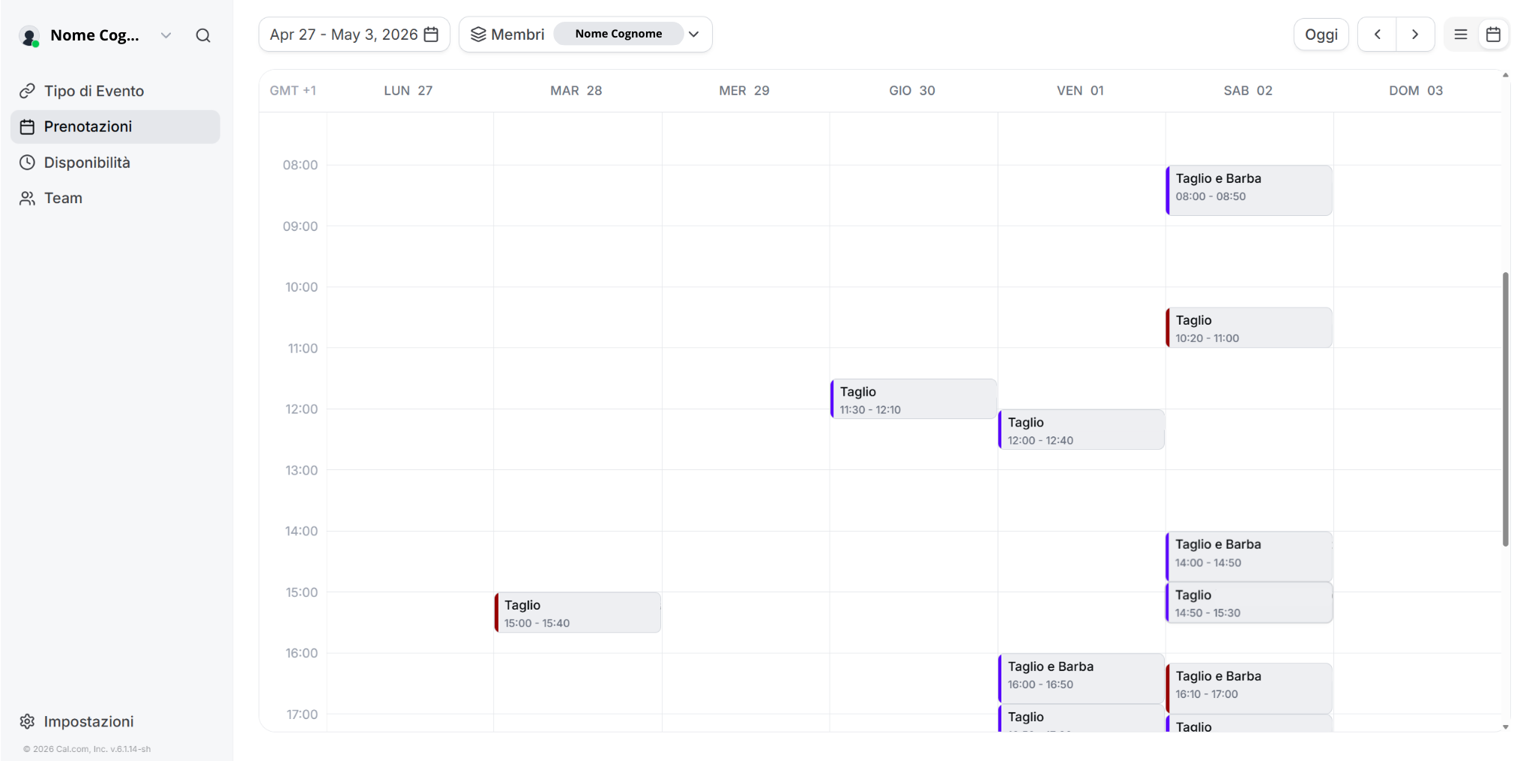
Task: Switch to calendar view icon
Action: pos(1492,34)
